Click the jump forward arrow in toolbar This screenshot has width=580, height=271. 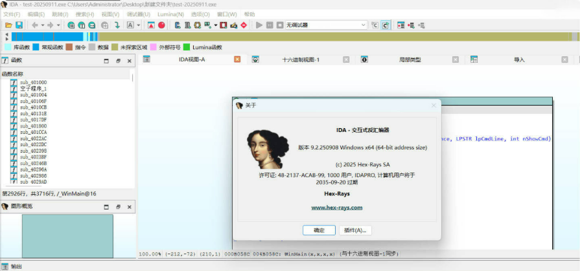click(51, 25)
